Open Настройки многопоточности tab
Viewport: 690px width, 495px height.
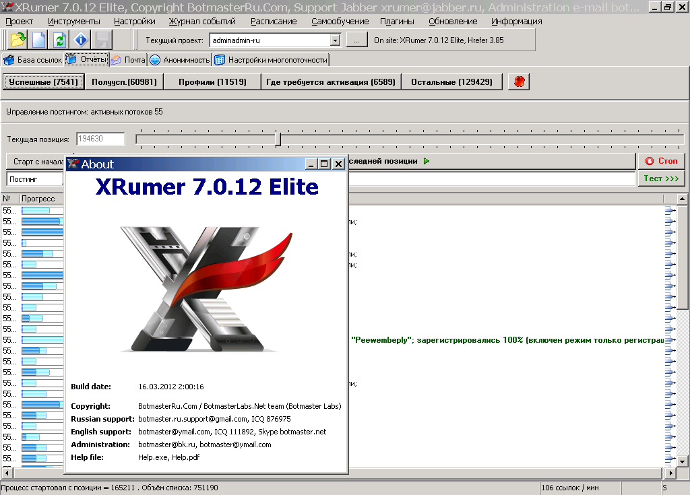coord(271,60)
